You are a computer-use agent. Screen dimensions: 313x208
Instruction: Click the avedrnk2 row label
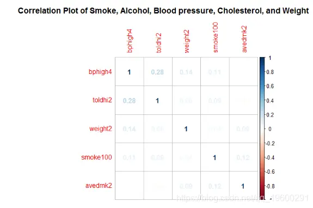[99, 186]
